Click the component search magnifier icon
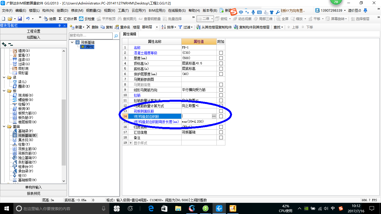 pyautogui.click(x=116, y=36)
